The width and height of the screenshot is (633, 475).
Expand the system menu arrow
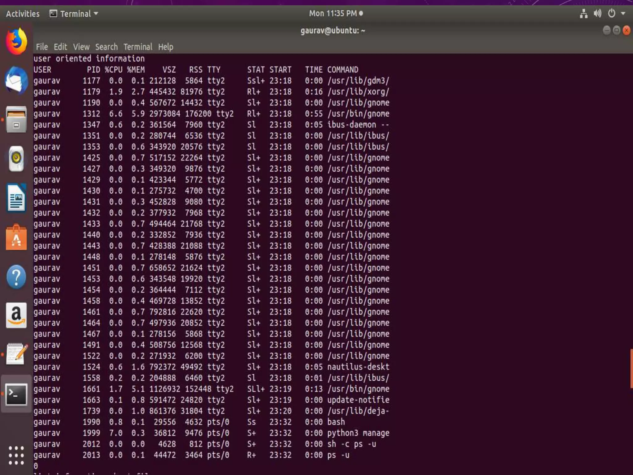coord(623,14)
